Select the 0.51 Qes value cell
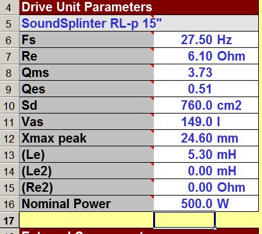Screen dimensions: 262x234 click(x=206, y=89)
